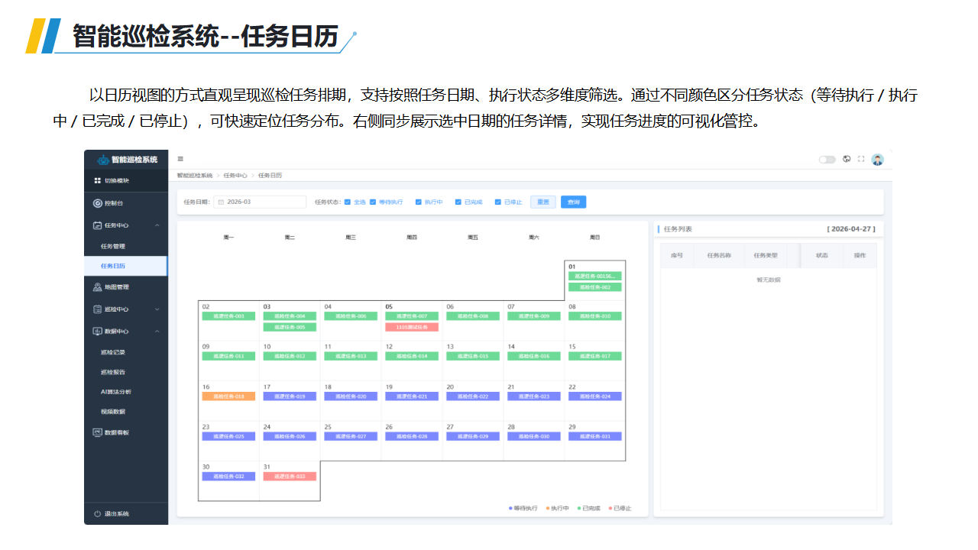Click the 切换模块 label in the sidebar
This screenshot has width=978, height=550.
tap(117, 180)
